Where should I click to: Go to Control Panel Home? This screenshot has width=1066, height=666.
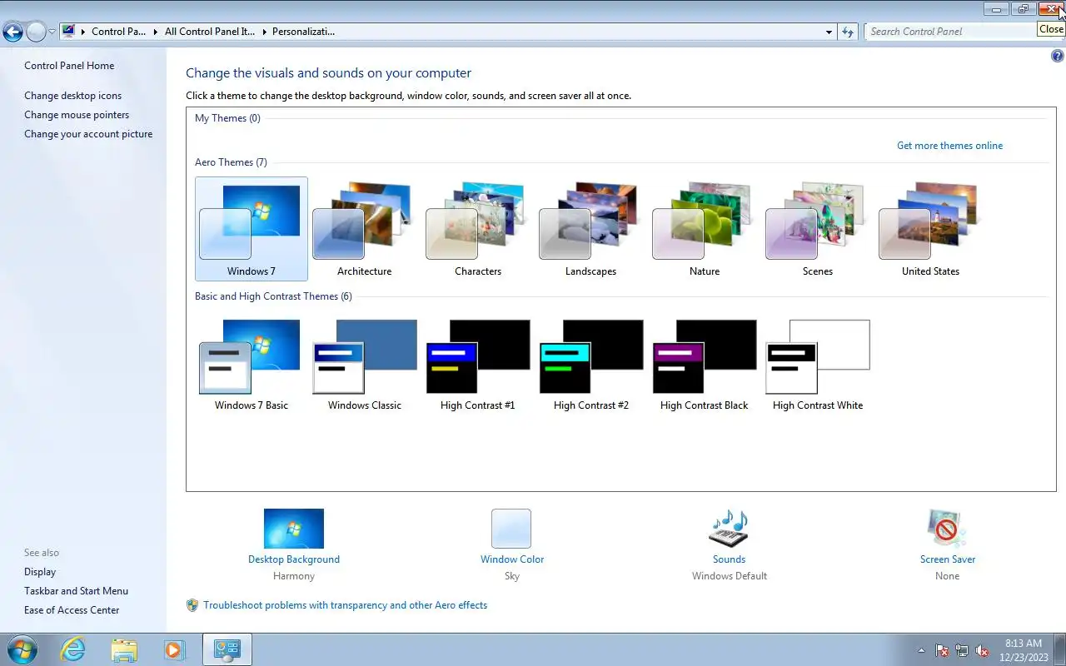(x=69, y=66)
